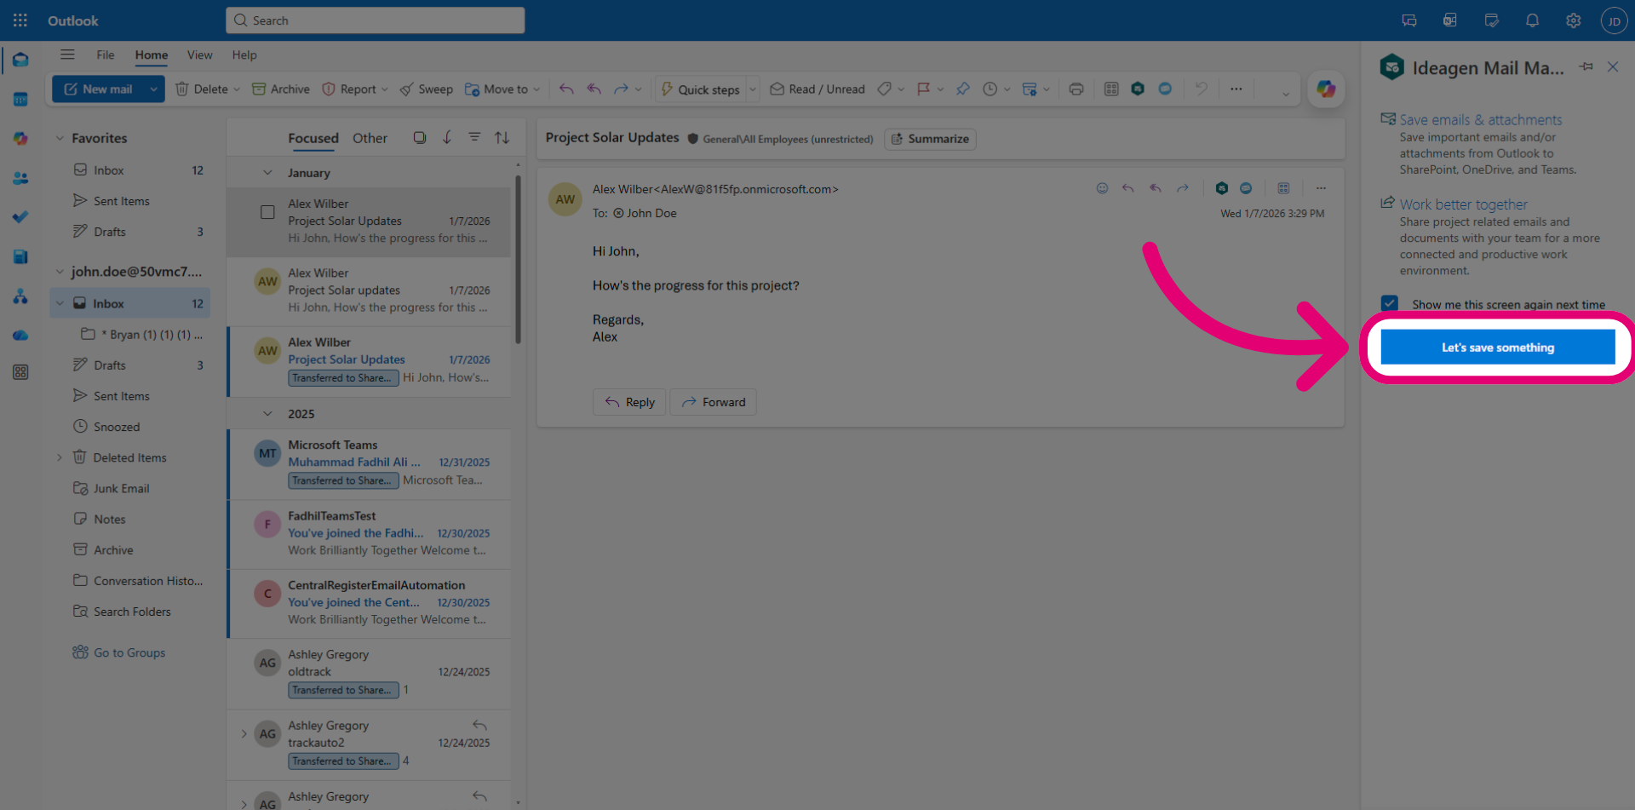Toggle the hamburger navigation pane icon

pos(67,55)
